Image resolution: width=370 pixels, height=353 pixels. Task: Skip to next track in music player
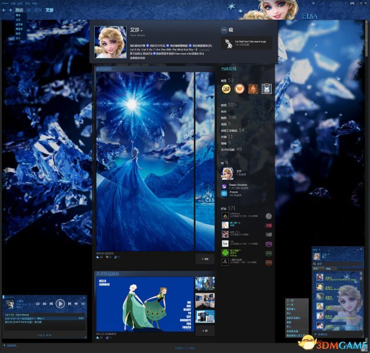69,304
